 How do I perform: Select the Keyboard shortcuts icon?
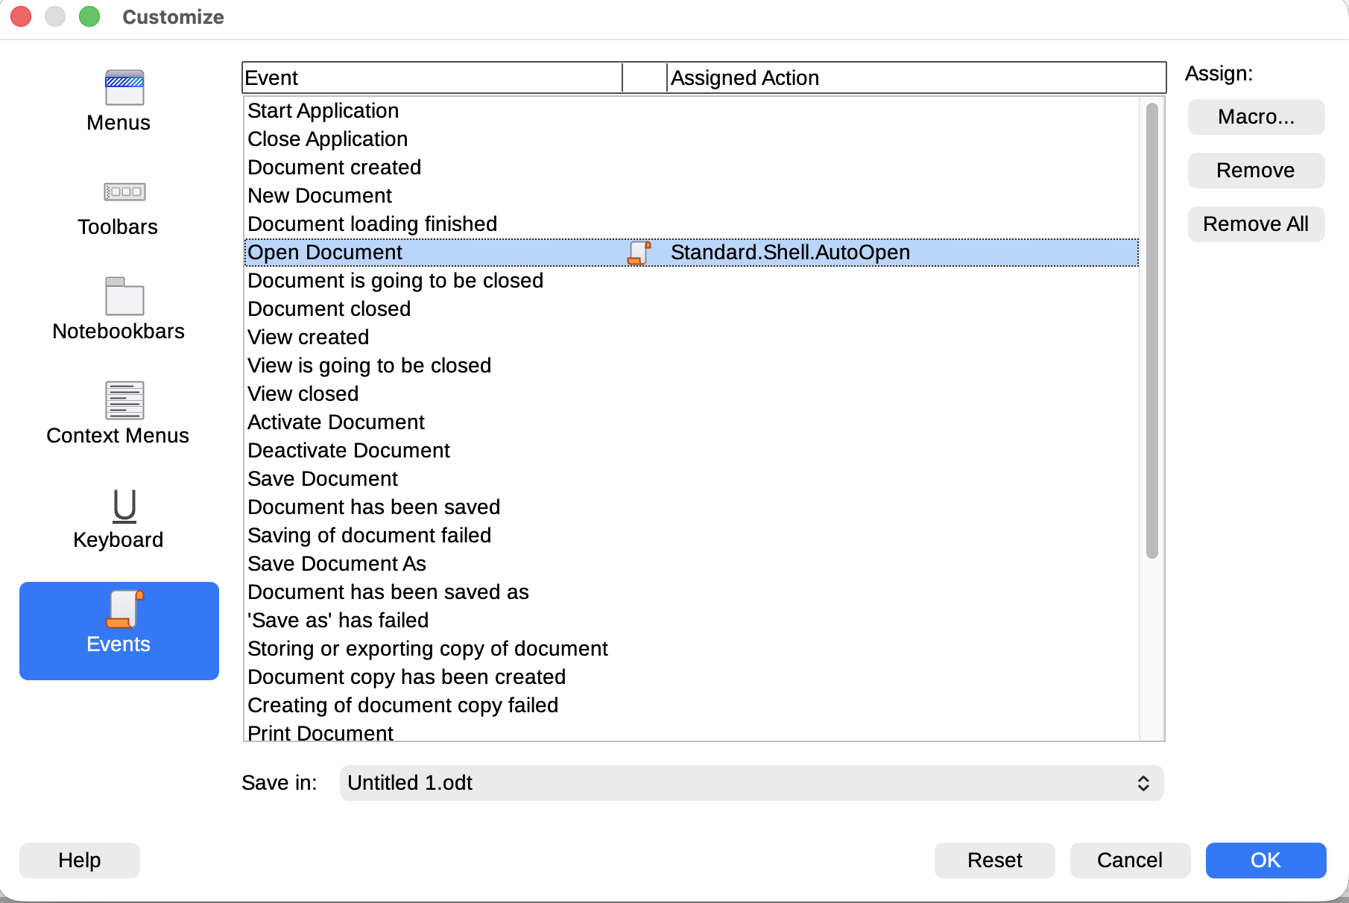(x=124, y=505)
